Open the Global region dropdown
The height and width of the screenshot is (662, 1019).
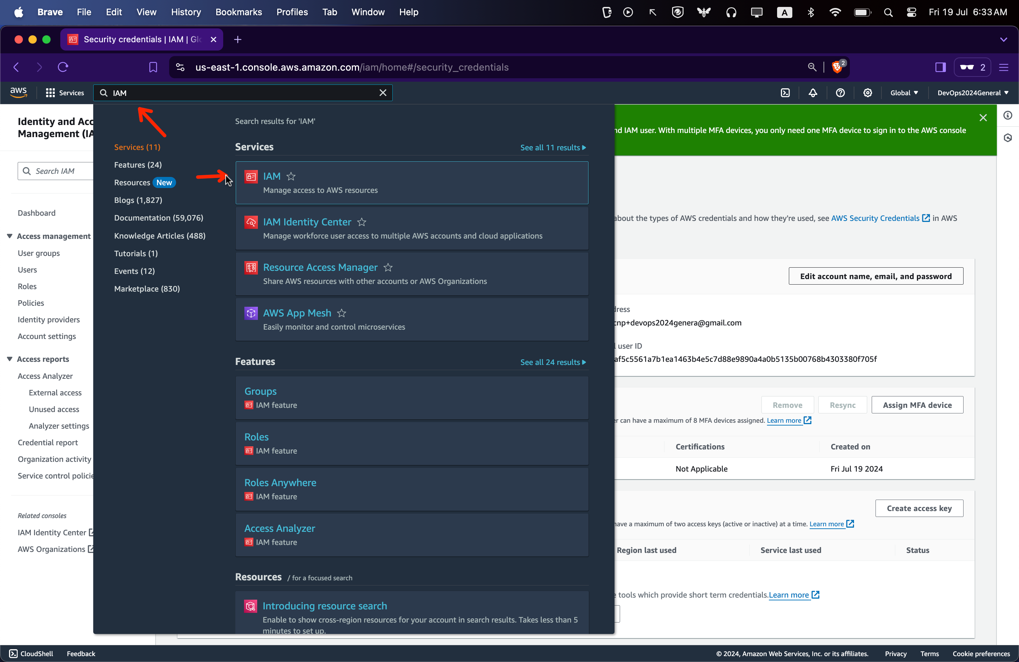(x=904, y=93)
